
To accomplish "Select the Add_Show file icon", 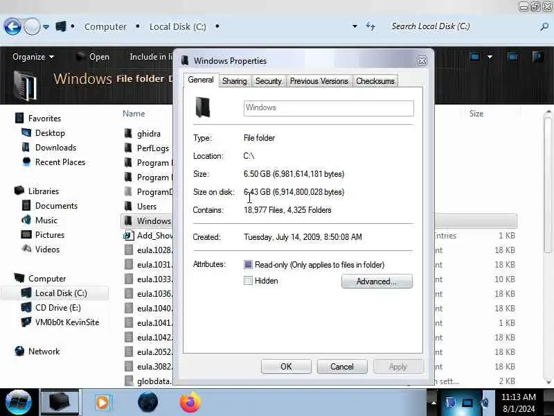I will (x=129, y=235).
